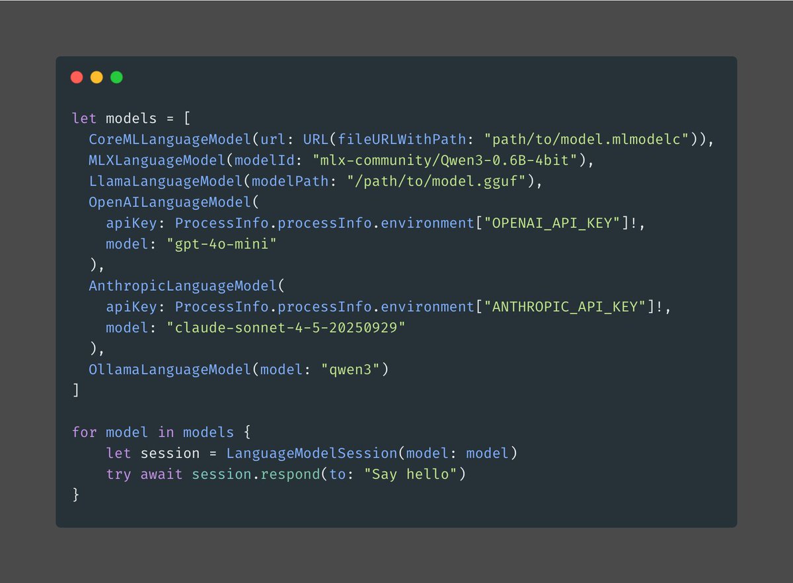Click the OllamaLanguageModel type name

click(x=170, y=370)
